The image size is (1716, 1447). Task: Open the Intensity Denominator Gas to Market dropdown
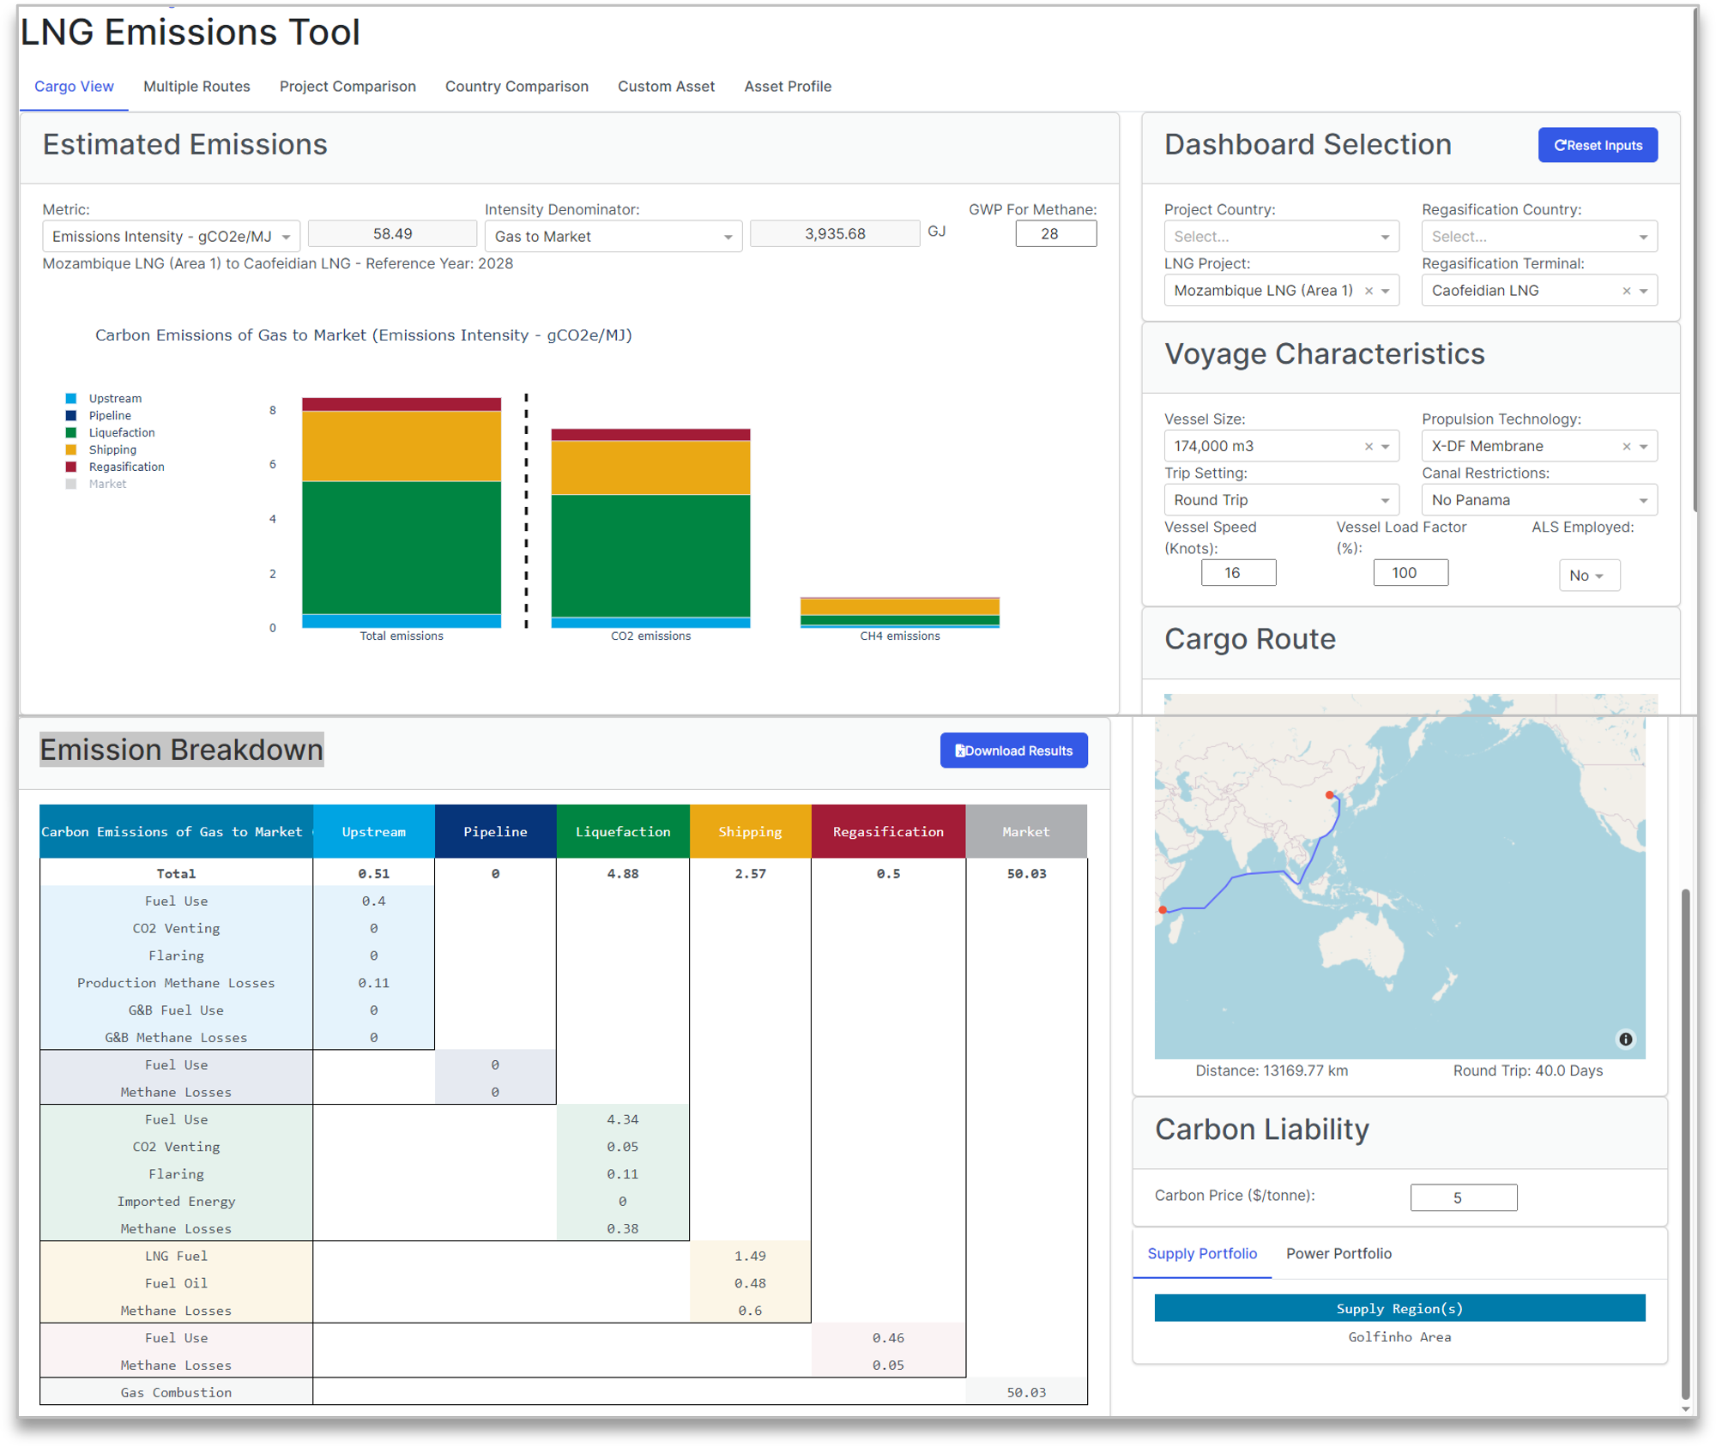coord(613,236)
